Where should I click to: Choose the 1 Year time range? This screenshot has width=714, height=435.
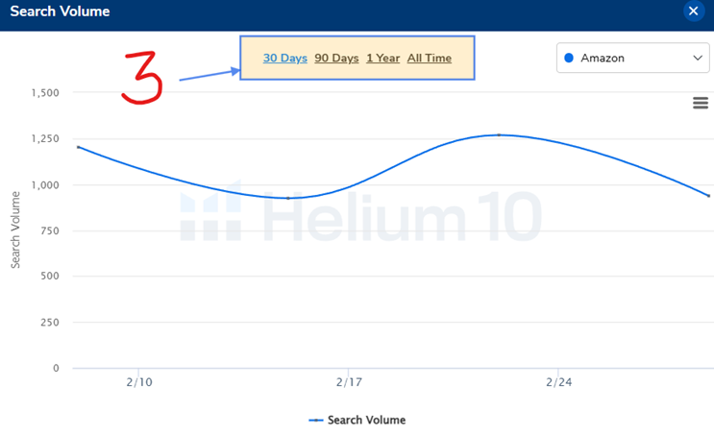382,58
